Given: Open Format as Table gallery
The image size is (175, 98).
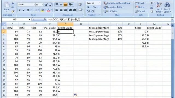Looking at the screenshot, I should pyautogui.click(x=114, y=7).
